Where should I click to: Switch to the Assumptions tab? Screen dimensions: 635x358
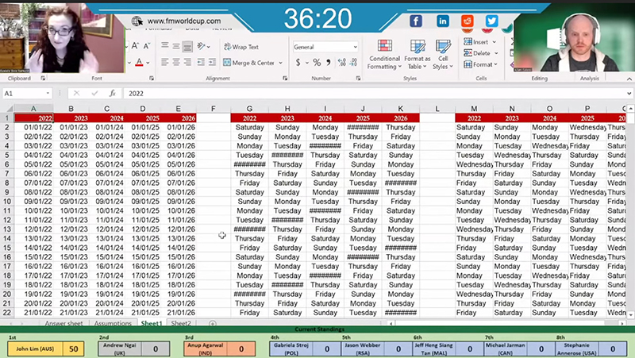pyautogui.click(x=113, y=323)
